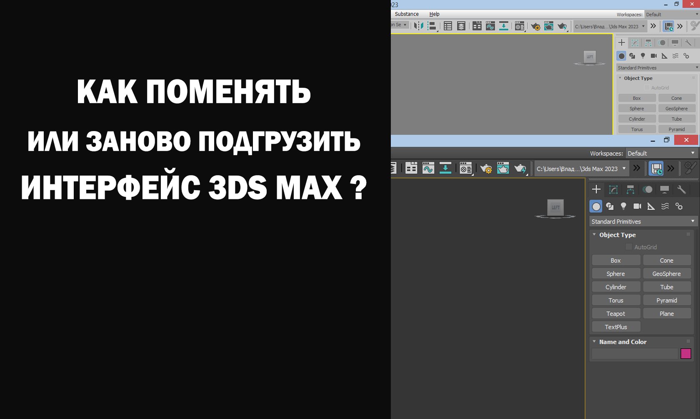The width and height of the screenshot is (700, 419).
Task: Click the Align tool in the light window toolbar
Action: click(x=432, y=26)
